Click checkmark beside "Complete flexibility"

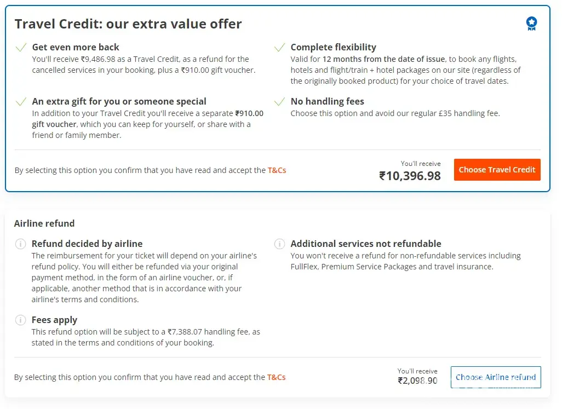click(279, 48)
